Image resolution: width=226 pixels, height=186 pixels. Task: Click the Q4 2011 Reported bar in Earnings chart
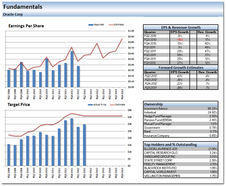pyautogui.click(x=72, y=69)
